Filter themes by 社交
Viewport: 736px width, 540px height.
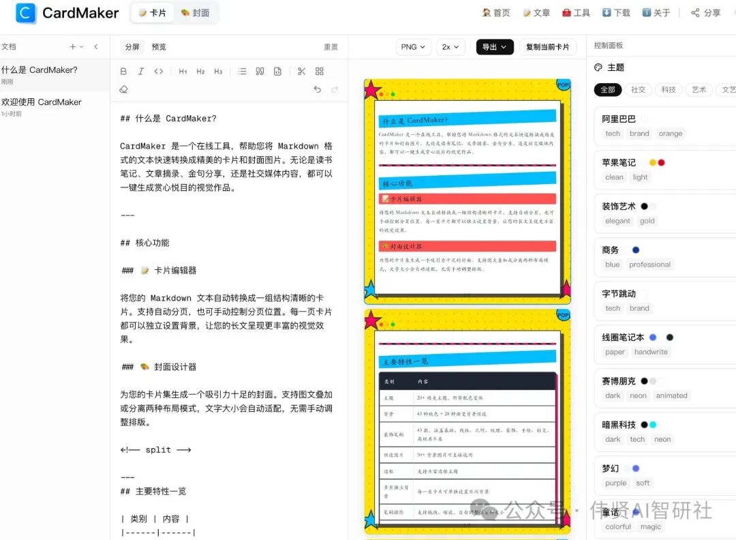[x=639, y=90]
